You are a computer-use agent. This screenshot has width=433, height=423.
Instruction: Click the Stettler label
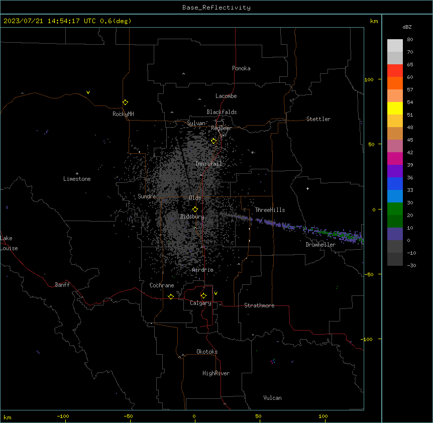click(x=318, y=119)
